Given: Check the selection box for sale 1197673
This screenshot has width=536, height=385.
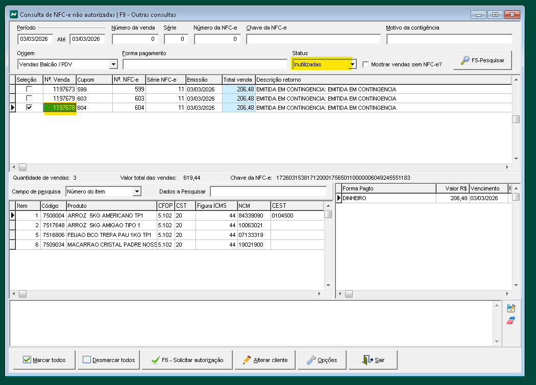Looking at the screenshot, I should coord(29,89).
